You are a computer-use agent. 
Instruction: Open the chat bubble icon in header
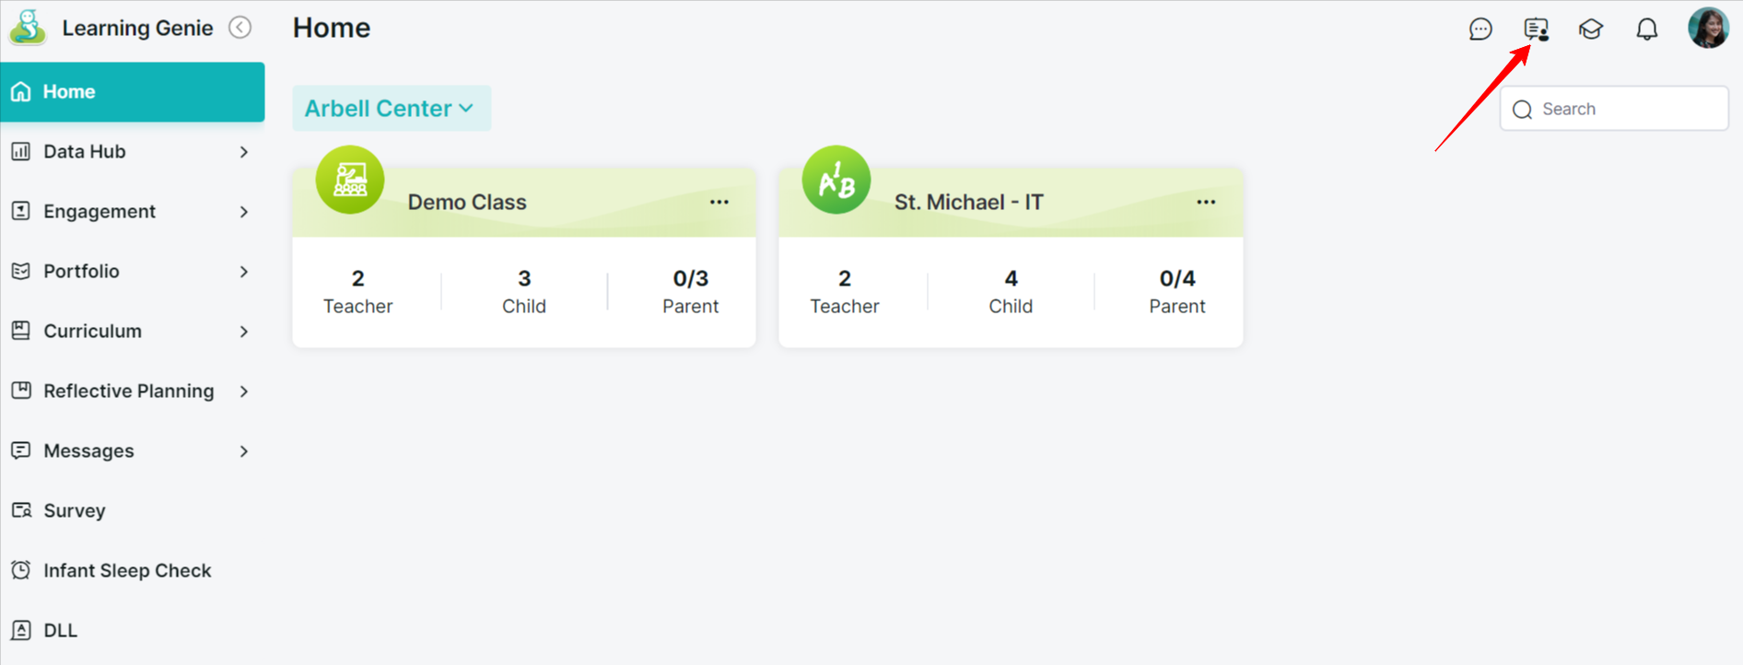[x=1480, y=29]
